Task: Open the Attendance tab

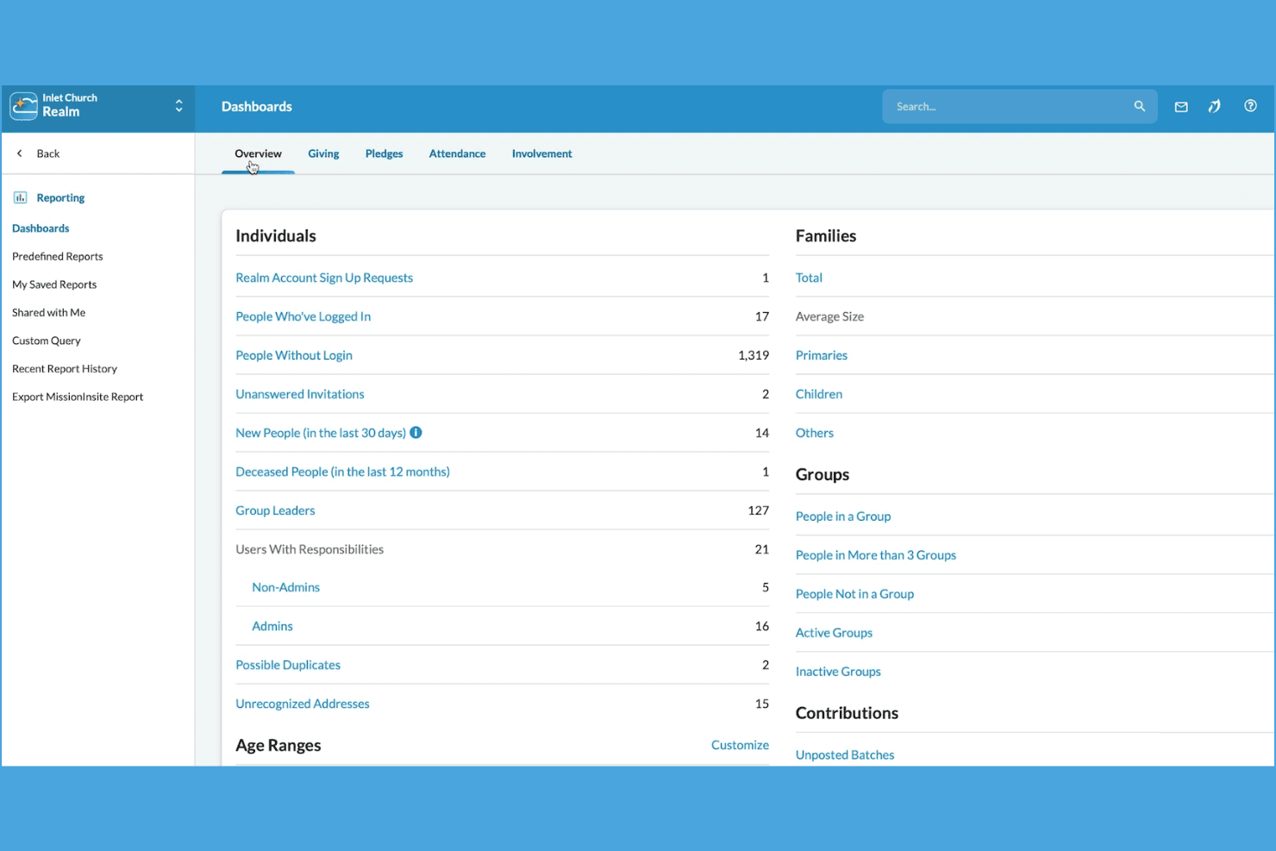Action: tap(457, 153)
